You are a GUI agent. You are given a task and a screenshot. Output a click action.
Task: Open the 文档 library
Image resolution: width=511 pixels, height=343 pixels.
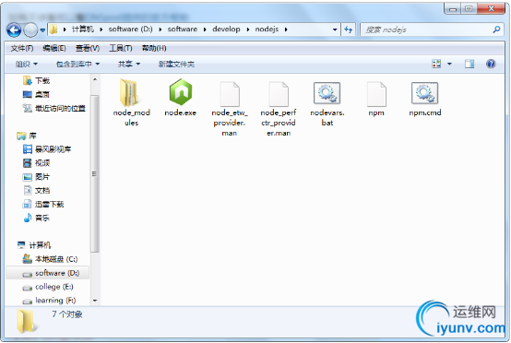click(x=36, y=191)
